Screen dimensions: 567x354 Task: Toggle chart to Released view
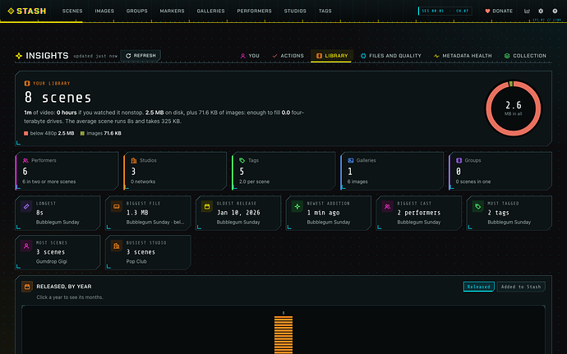pos(479,287)
